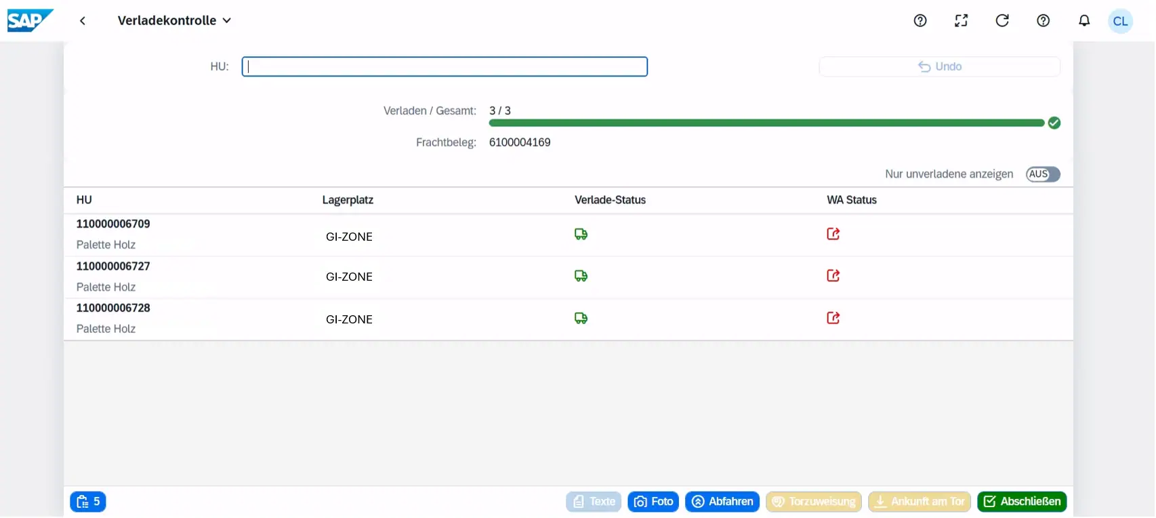Click the SAP logo
This screenshot has height=518, width=1156.
click(x=30, y=20)
